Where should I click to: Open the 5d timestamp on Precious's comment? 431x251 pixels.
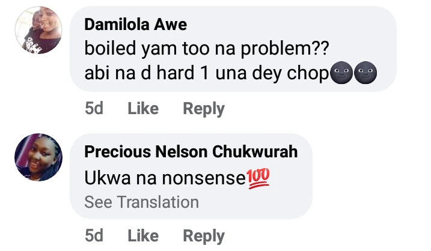click(x=94, y=236)
